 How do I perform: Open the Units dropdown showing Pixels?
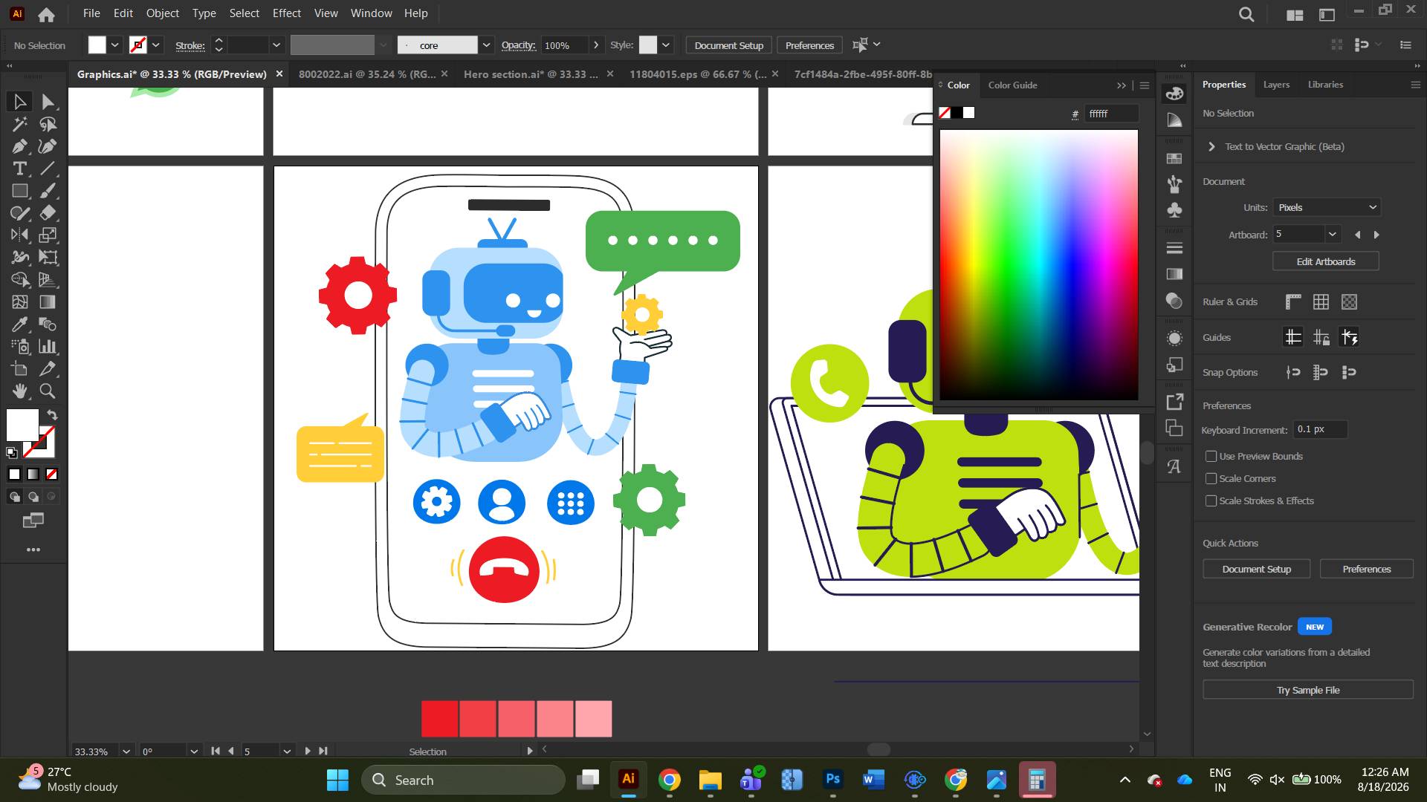[1327, 207]
